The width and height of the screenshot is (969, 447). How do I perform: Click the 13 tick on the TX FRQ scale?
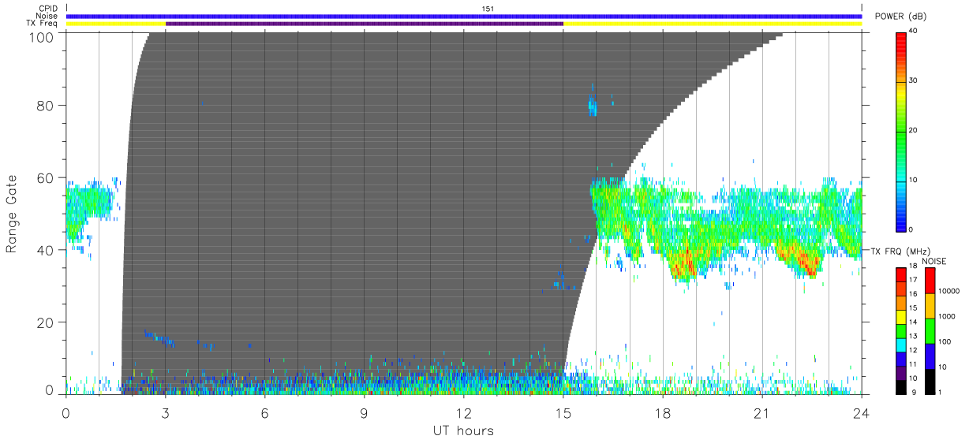[913, 337]
